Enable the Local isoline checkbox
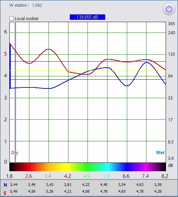Image resolution: width=178 pixels, height=197 pixels. click(x=12, y=18)
